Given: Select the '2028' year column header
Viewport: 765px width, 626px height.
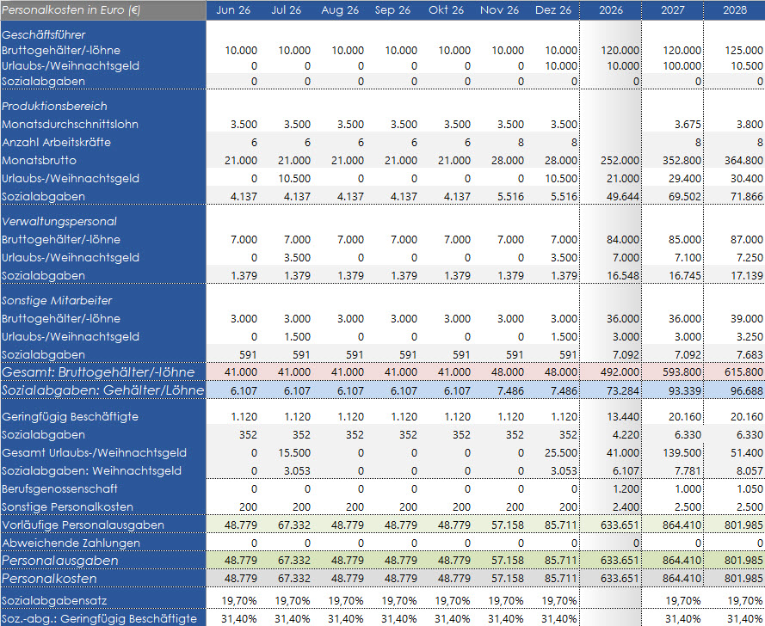Looking at the screenshot, I should click(x=735, y=9).
